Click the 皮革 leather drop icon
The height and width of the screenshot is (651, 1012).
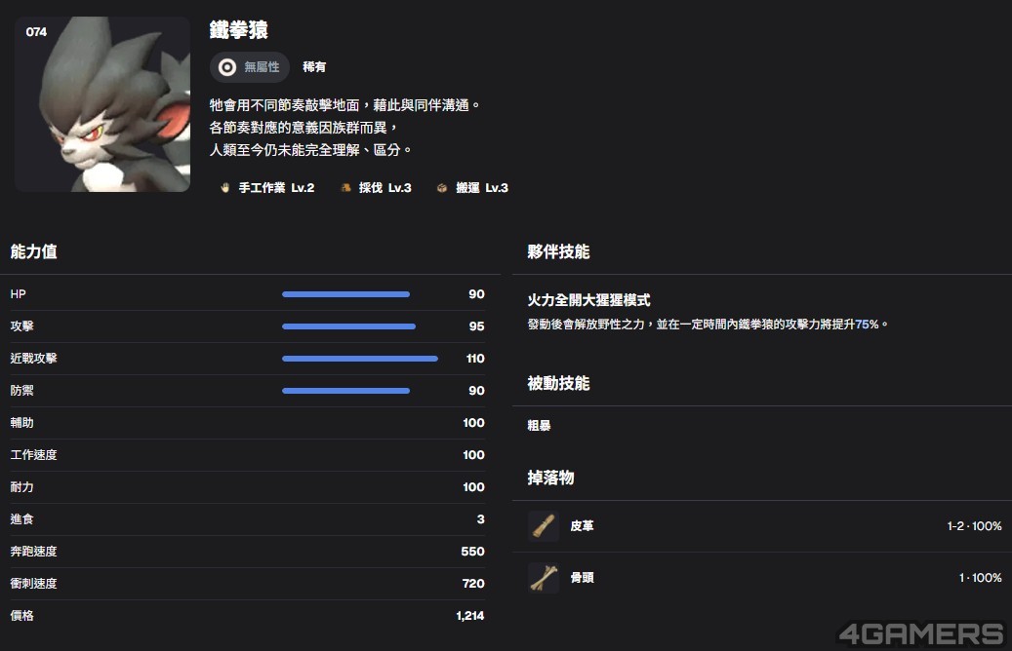pyautogui.click(x=544, y=526)
